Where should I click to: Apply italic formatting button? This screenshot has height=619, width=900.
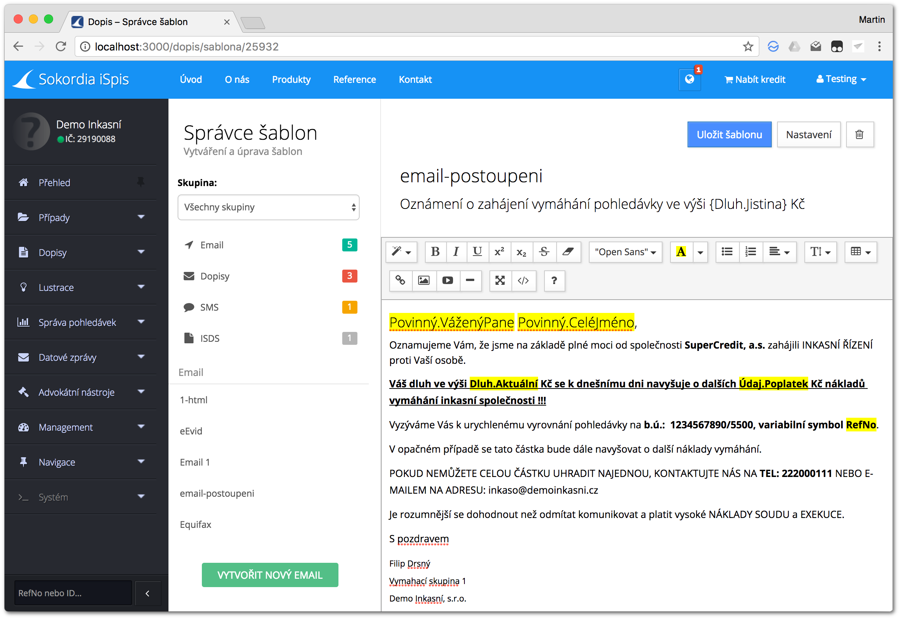tap(456, 252)
